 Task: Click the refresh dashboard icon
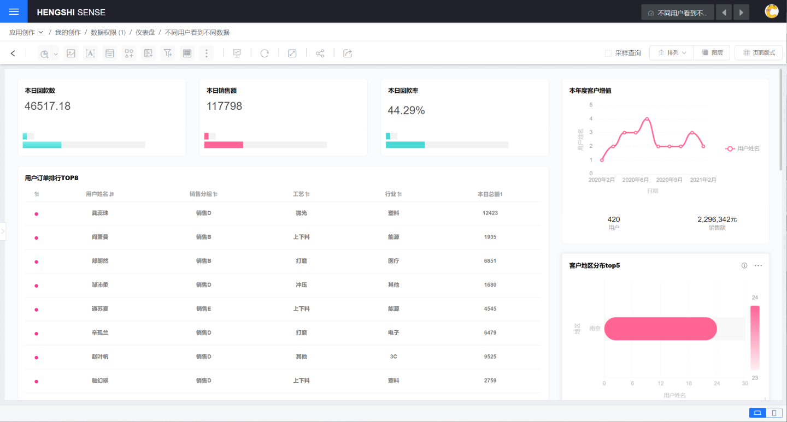tap(265, 53)
